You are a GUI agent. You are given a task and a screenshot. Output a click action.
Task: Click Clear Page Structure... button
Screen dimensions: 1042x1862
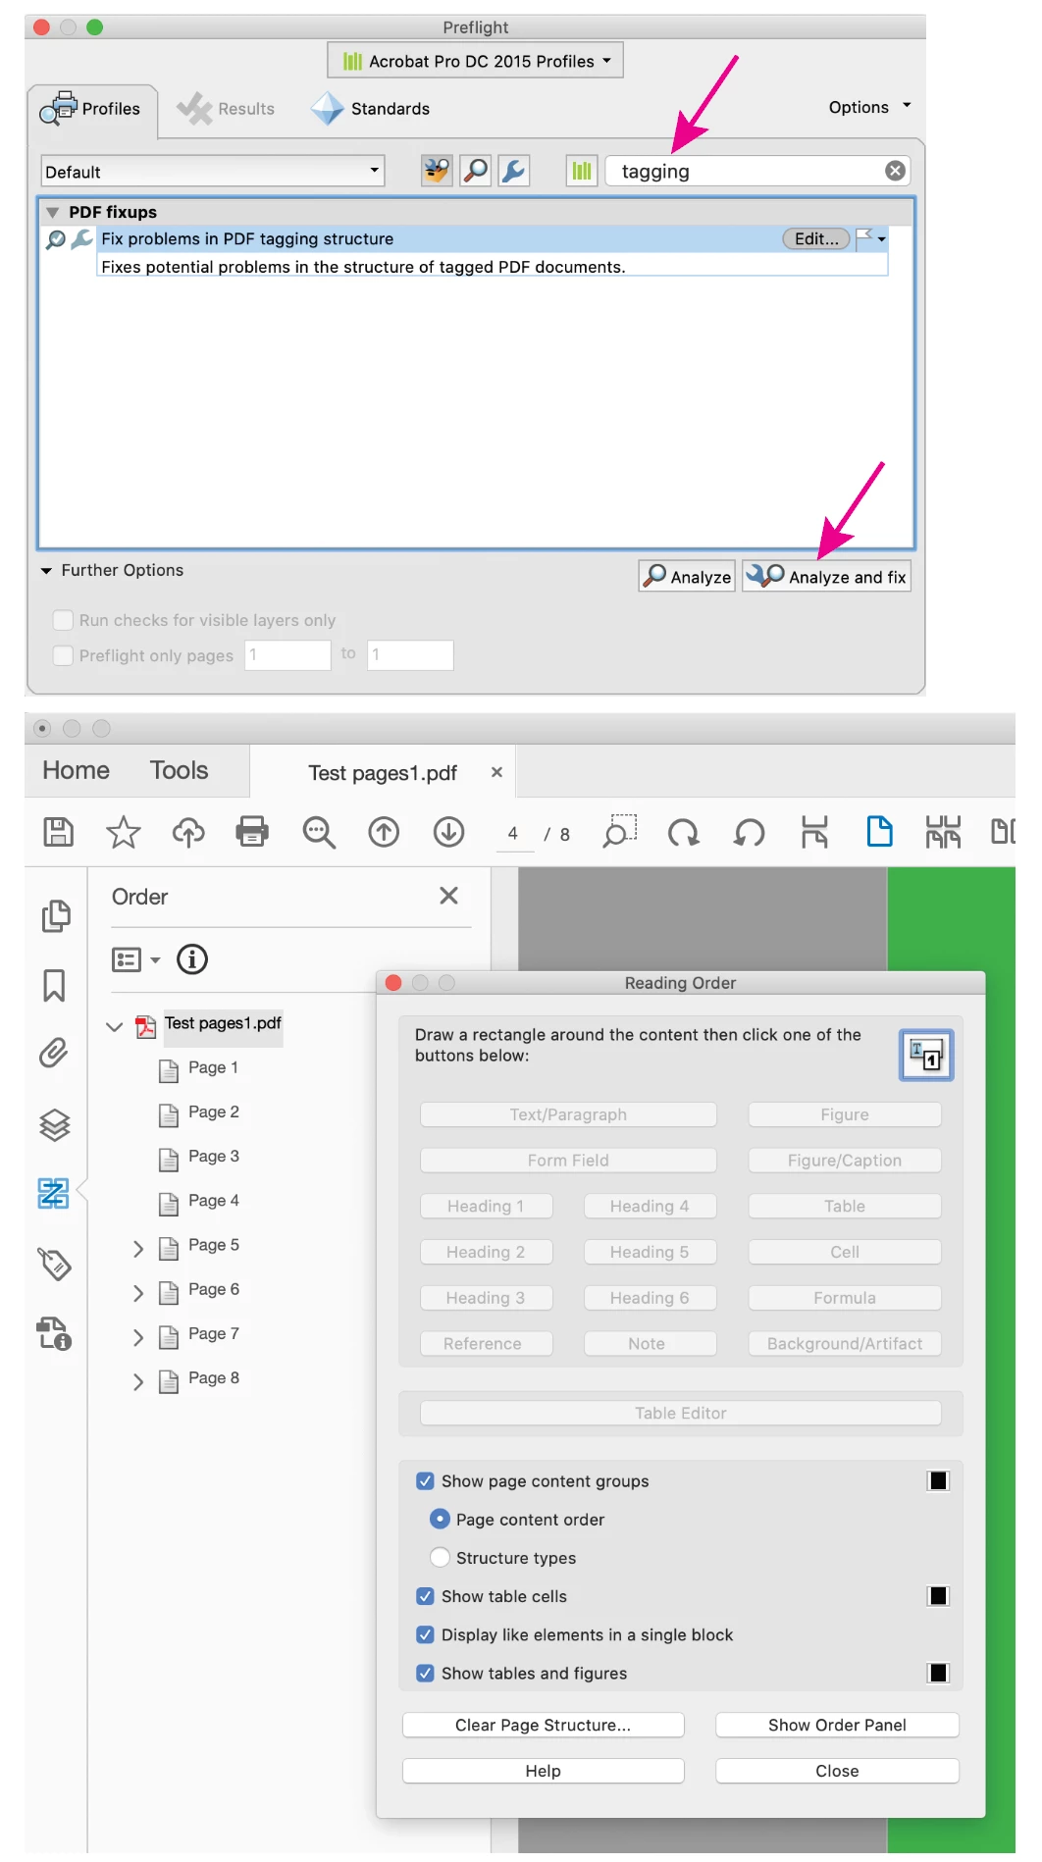coord(543,1725)
